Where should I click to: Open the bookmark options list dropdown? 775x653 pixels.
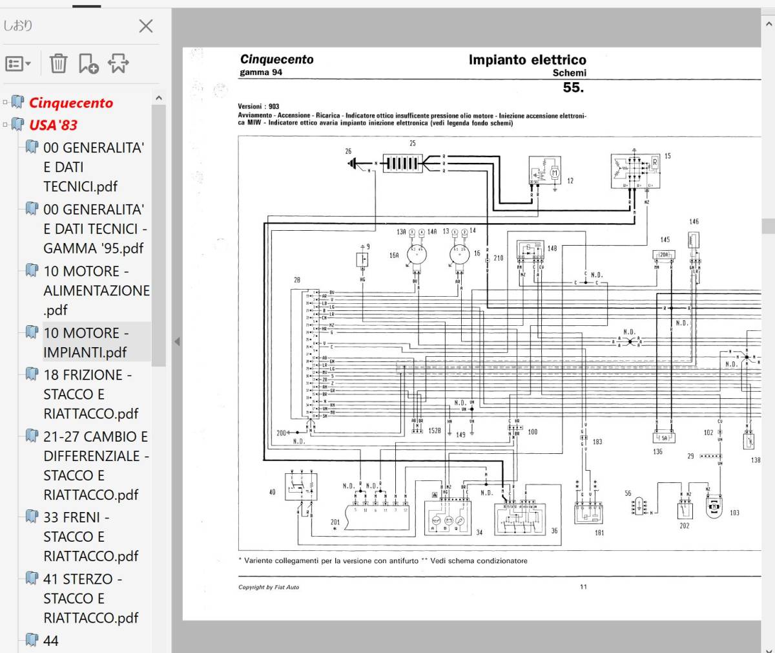[x=18, y=63]
